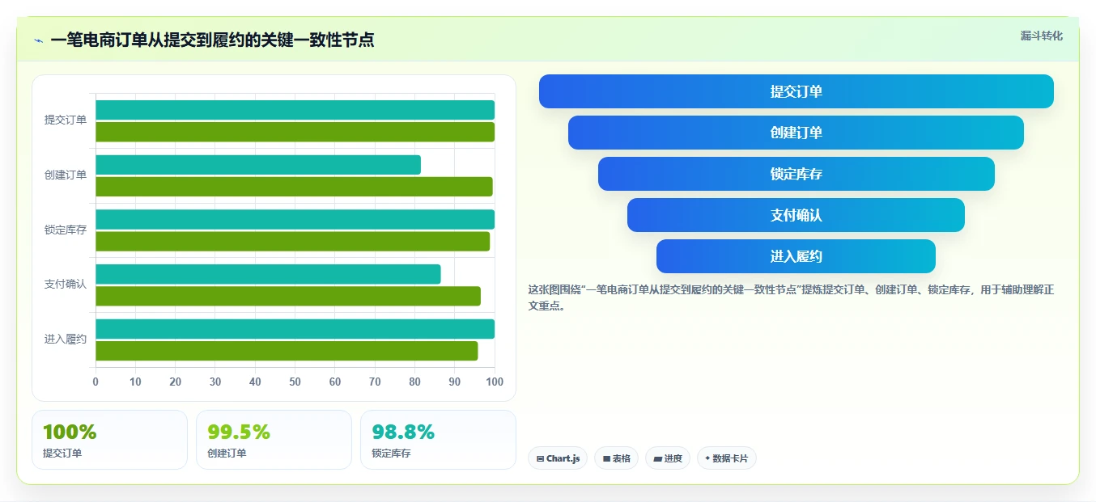The height and width of the screenshot is (502, 1096).
Task: Select the 进入履约 funnel stage
Action: 797,256
